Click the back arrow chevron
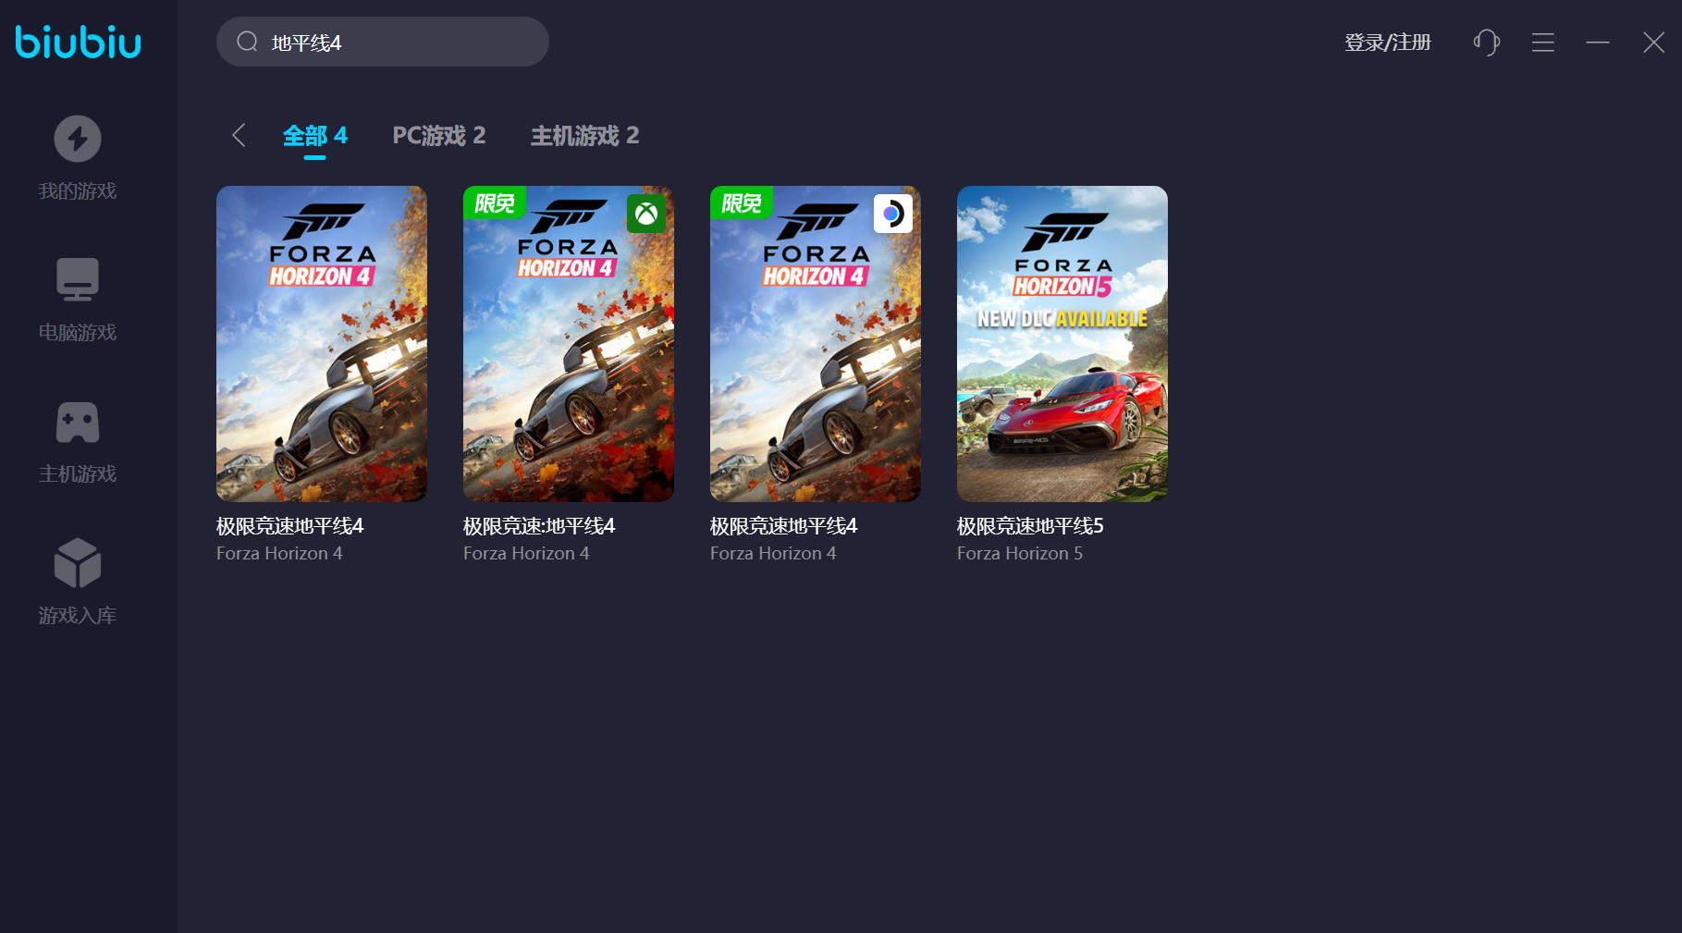This screenshot has height=933, width=1682. (x=239, y=136)
